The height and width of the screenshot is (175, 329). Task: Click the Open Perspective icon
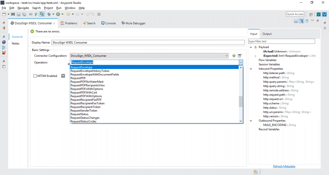[311, 14]
